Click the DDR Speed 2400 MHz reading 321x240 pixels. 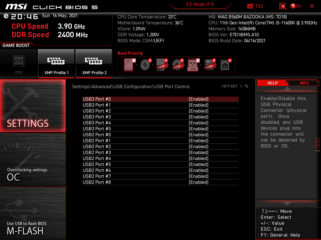tap(50, 35)
